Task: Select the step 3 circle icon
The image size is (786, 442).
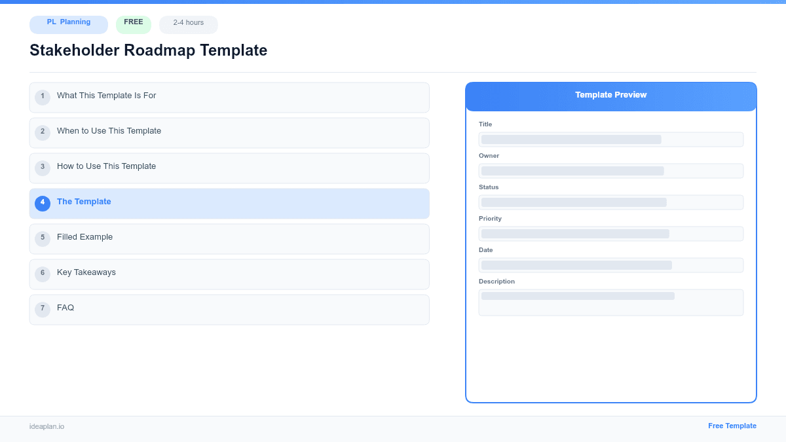Action: tap(43, 168)
